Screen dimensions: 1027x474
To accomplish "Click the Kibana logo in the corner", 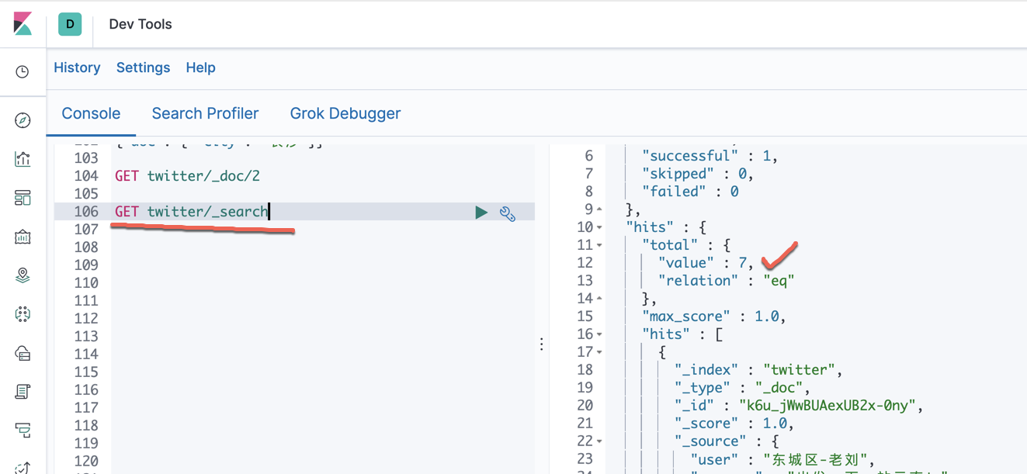I will coord(23,24).
